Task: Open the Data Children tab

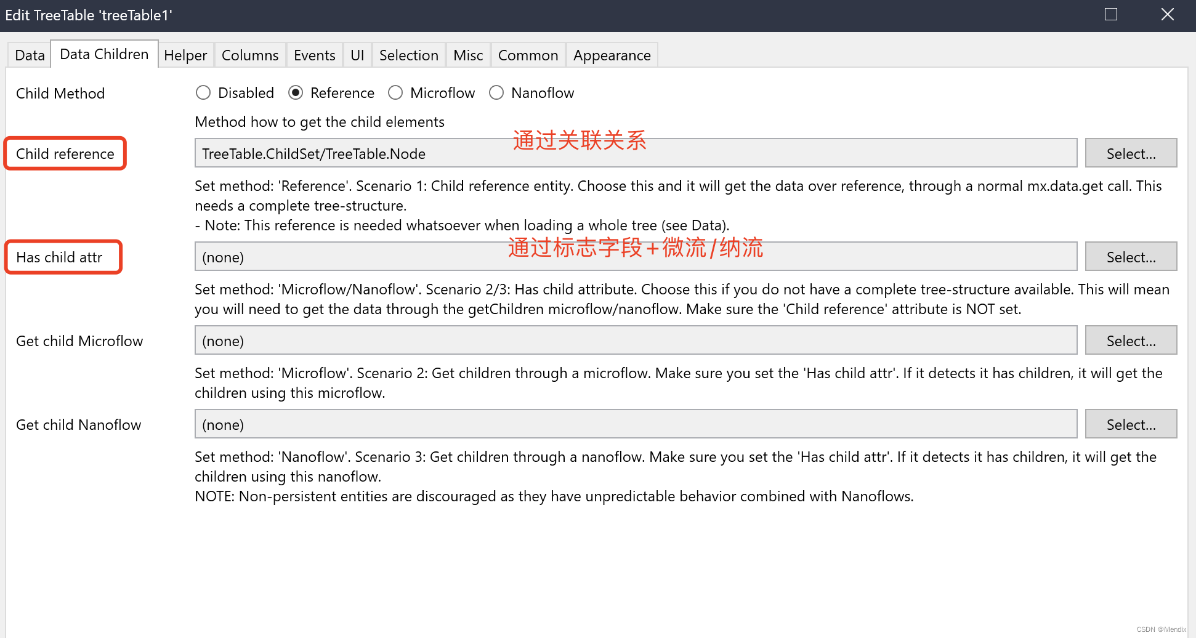Action: click(x=104, y=54)
